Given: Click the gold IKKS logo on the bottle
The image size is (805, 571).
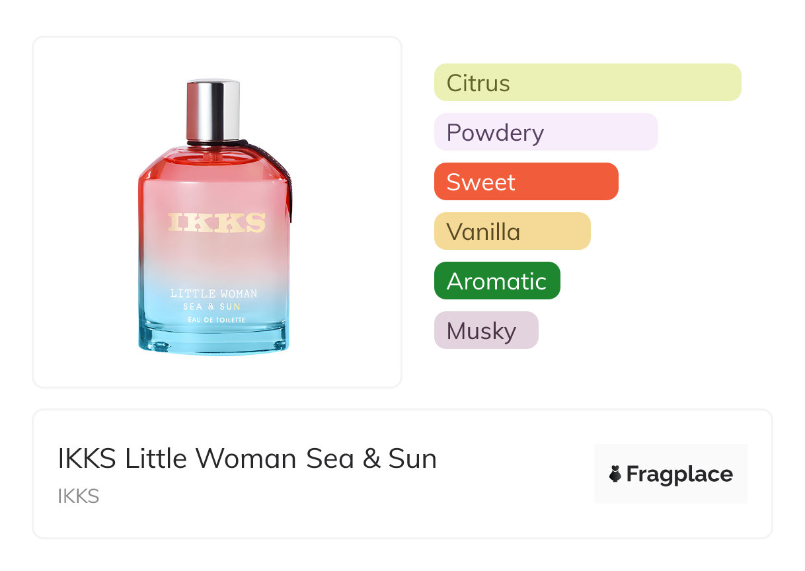Looking at the screenshot, I should click(x=216, y=222).
